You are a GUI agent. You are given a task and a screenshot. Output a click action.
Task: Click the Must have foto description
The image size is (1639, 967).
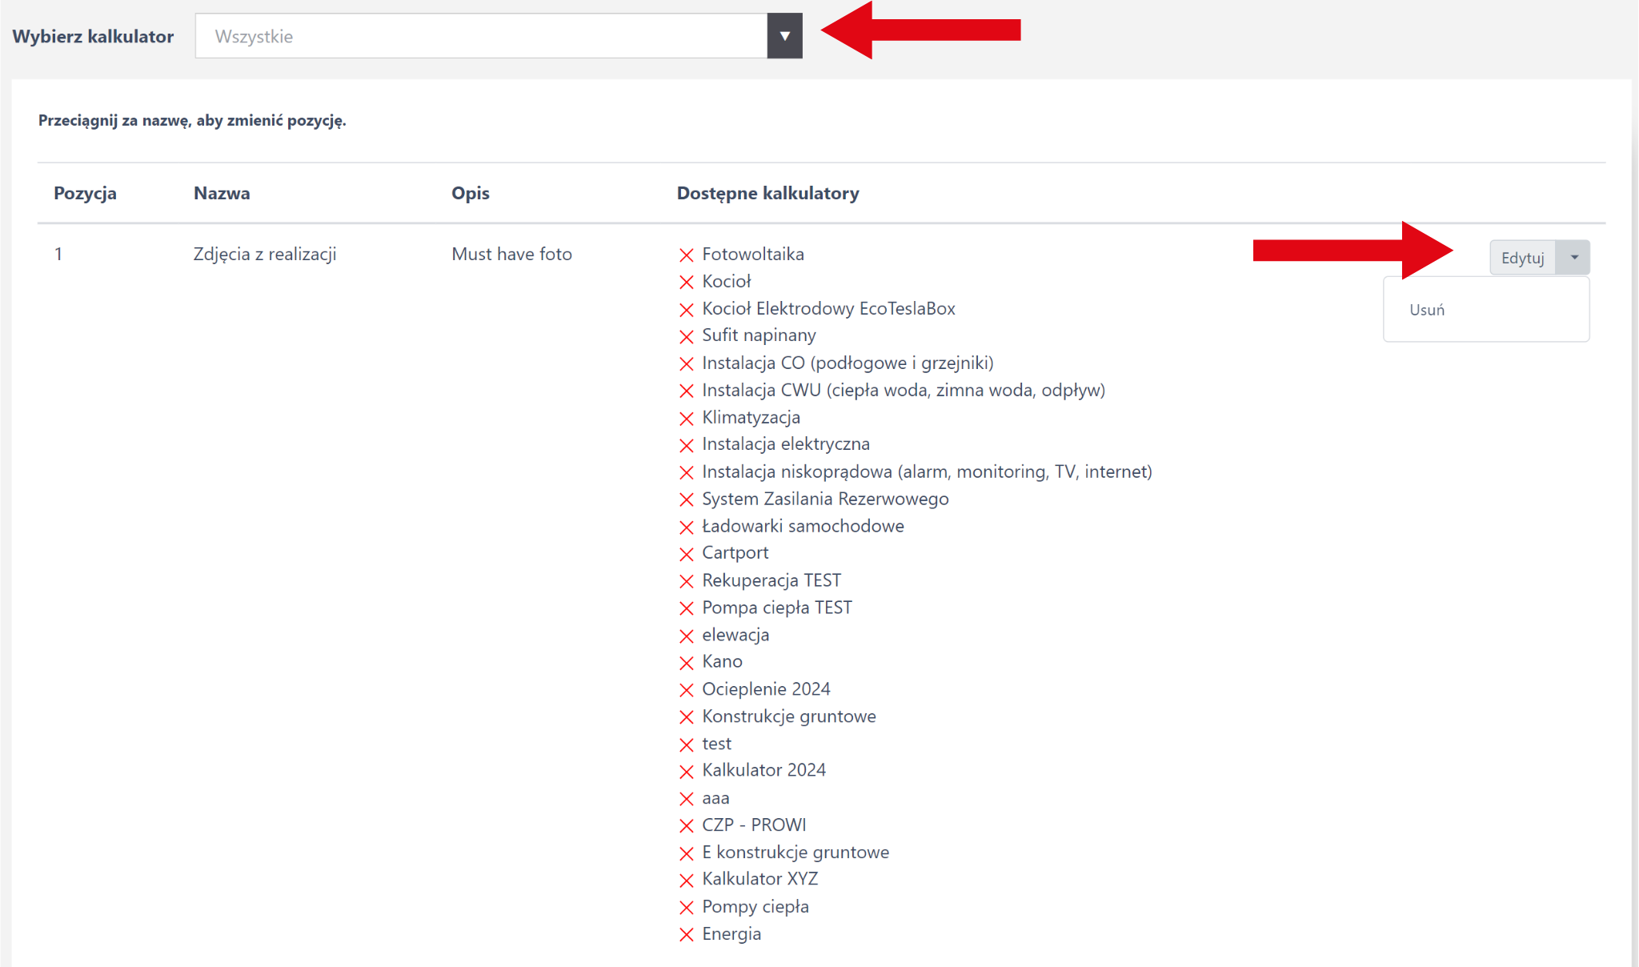[x=511, y=255]
